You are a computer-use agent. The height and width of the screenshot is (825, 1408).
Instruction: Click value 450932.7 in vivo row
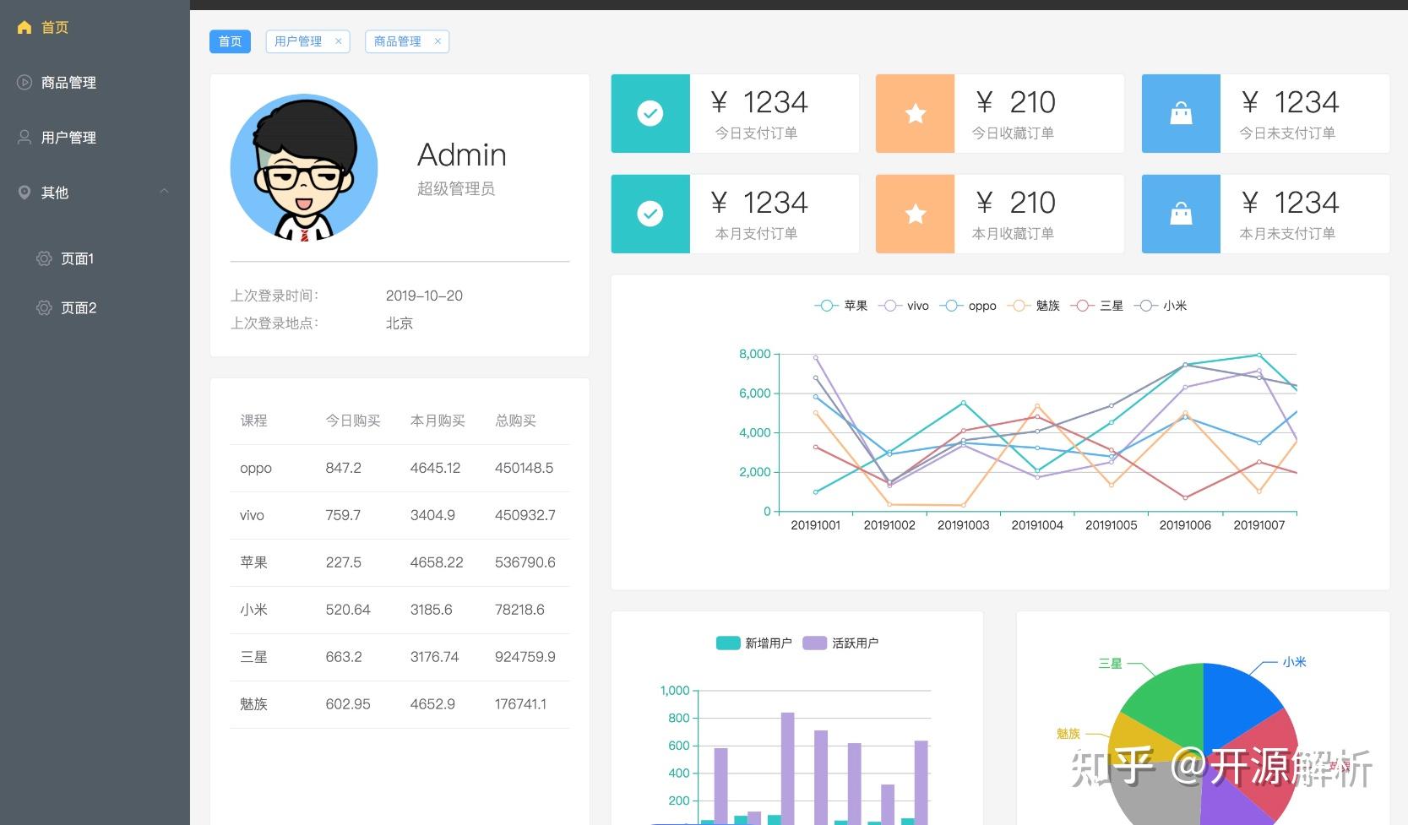pos(525,515)
